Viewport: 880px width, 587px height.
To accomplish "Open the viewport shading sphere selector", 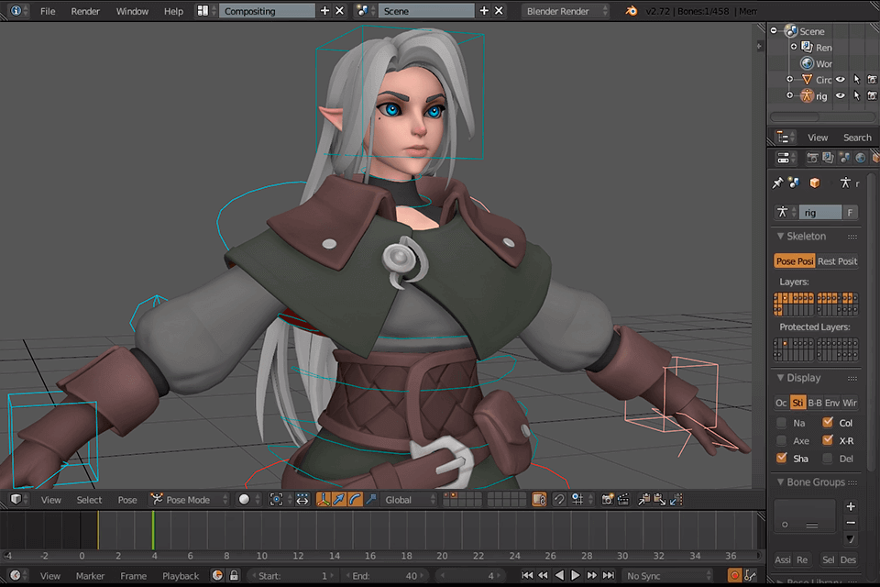I will pos(244,500).
